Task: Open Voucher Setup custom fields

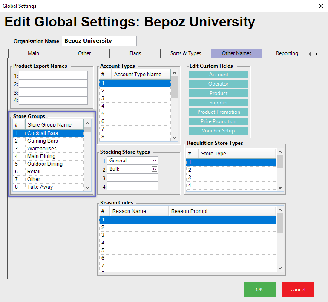Action: pyautogui.click(x=219, y=131)
